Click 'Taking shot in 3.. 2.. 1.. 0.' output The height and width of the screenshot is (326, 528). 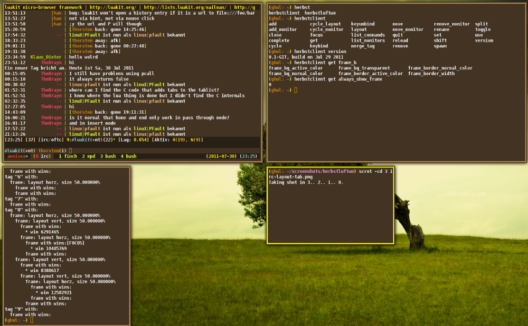(x=306, y=183)
